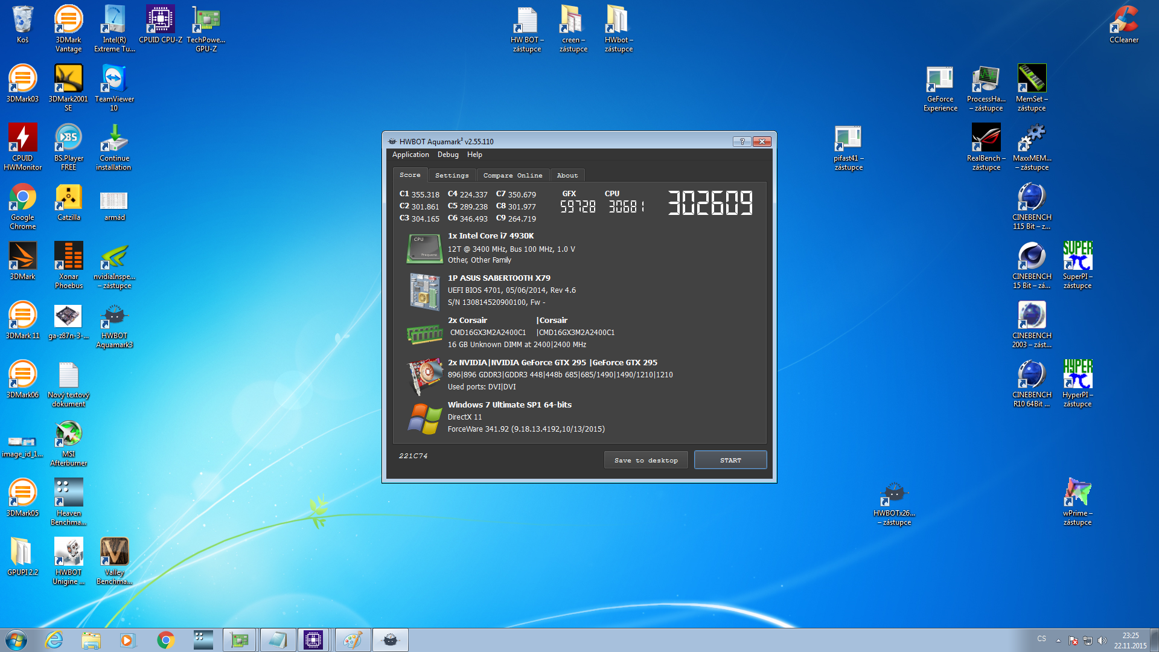This screenshot has height=652, width=1159.
Task: Open MaxxMEM shortcut icon
Action: click(1032, 147)
